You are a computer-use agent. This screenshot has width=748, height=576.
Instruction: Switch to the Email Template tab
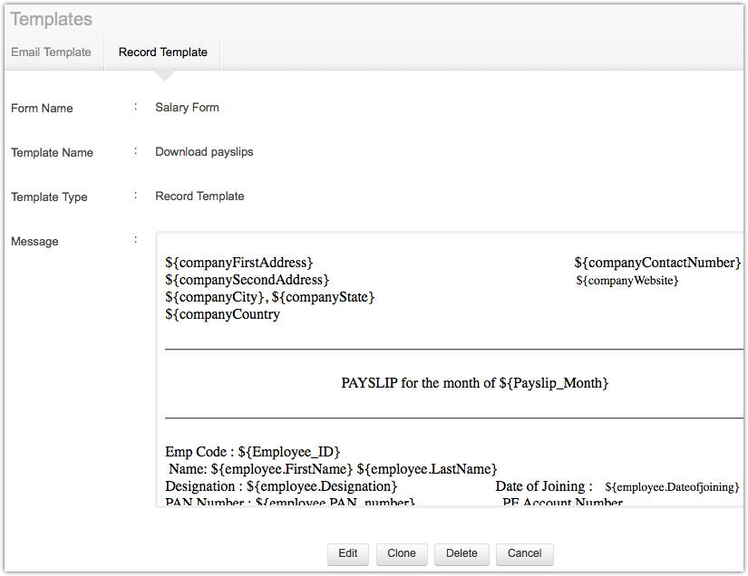(52, 53)
